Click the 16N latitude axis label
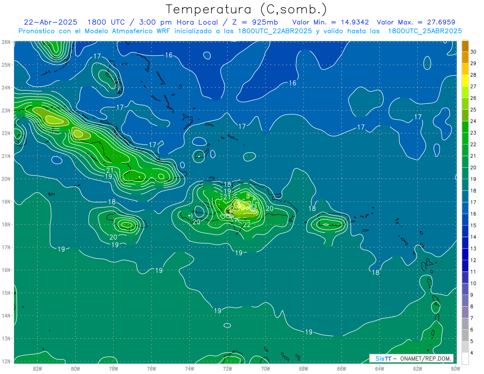 [6, 270]
